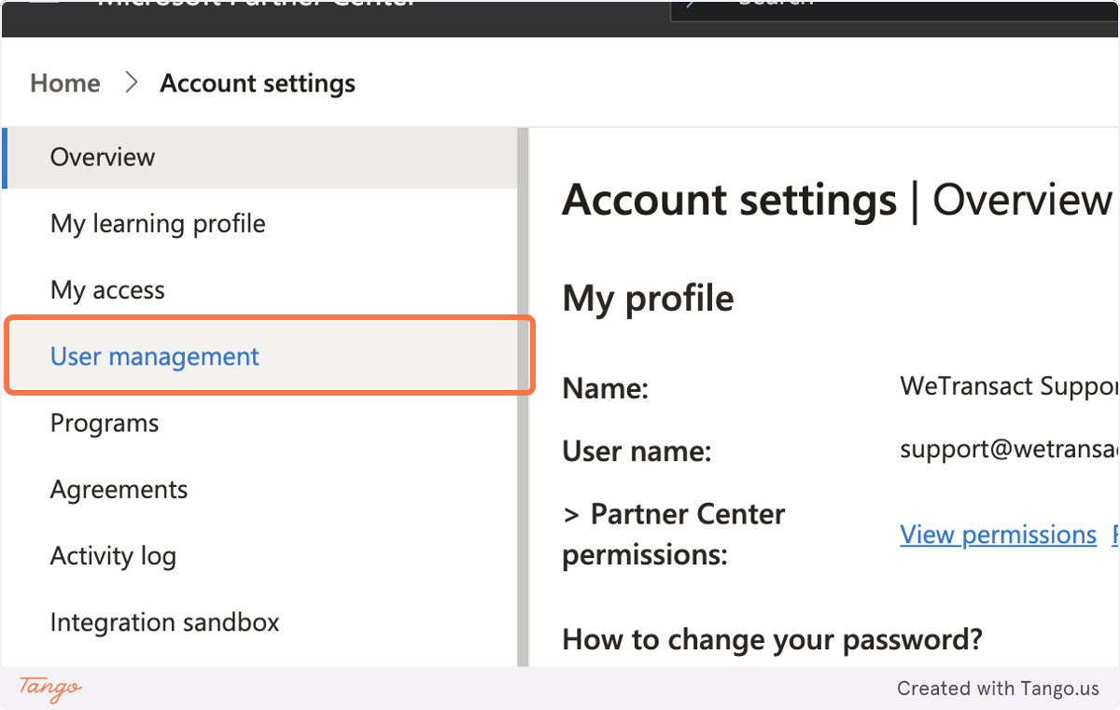This screenshot has width=1120, height=710.
Task: Expand the Partner Center permissions row
Action: click(674, 535)
